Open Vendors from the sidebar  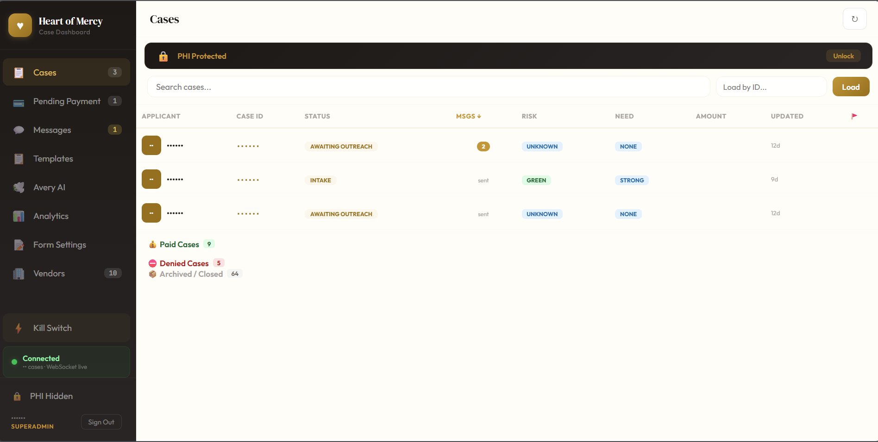[66, 274]
